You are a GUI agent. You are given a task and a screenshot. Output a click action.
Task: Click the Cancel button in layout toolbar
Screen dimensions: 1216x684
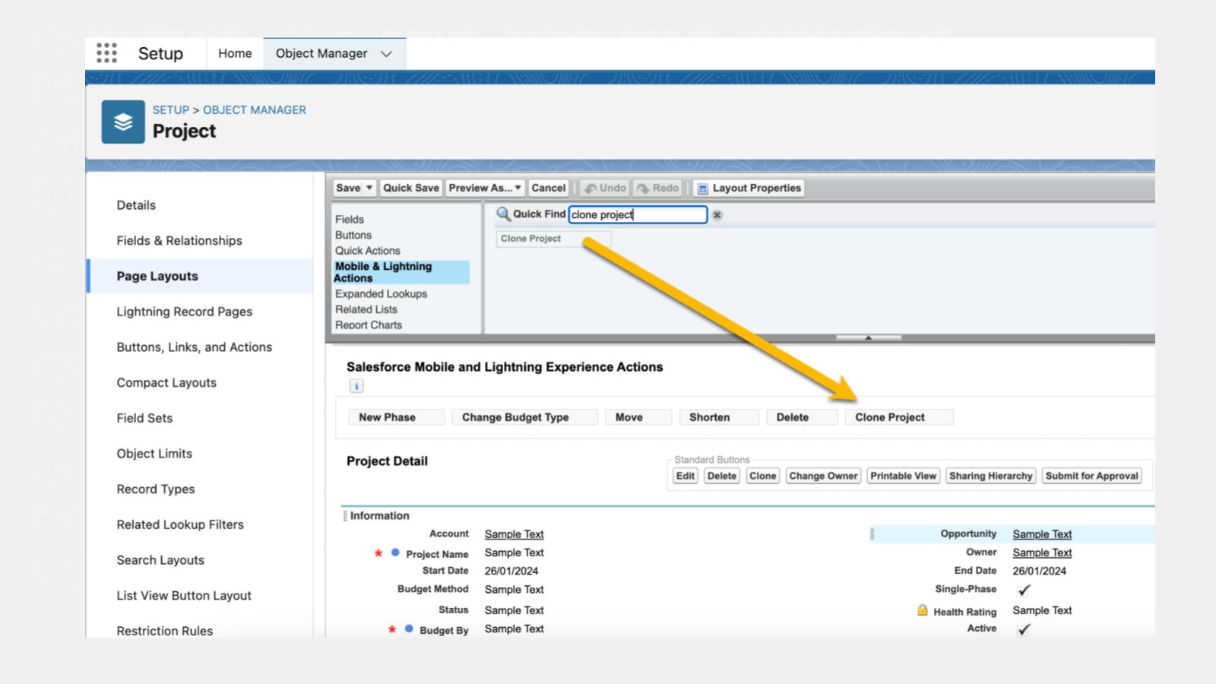click(x=549, y=188)
